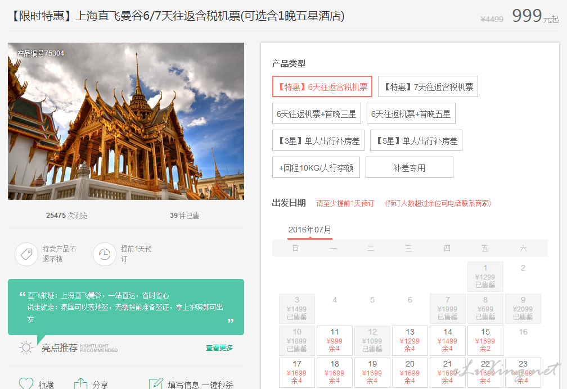This screenshot has width=567, height=389.
Task: Click 亮点推荐 heading
Action: [x=59, y=347]
